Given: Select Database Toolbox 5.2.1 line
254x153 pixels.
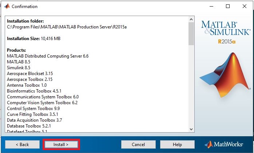Looking at the screenshot, I should tap(29, 126).
